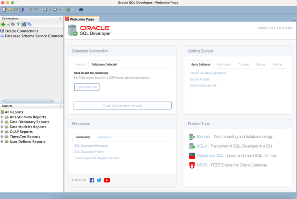Select the Get a Database tab
The image size is (297, 199).
(201, 65)
